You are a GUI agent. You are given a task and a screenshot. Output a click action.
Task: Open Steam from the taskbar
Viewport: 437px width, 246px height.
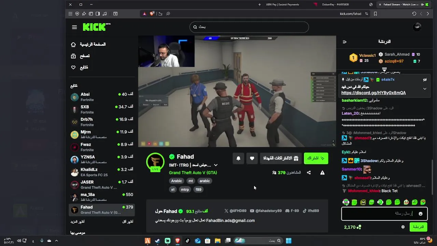click(157, 241)
